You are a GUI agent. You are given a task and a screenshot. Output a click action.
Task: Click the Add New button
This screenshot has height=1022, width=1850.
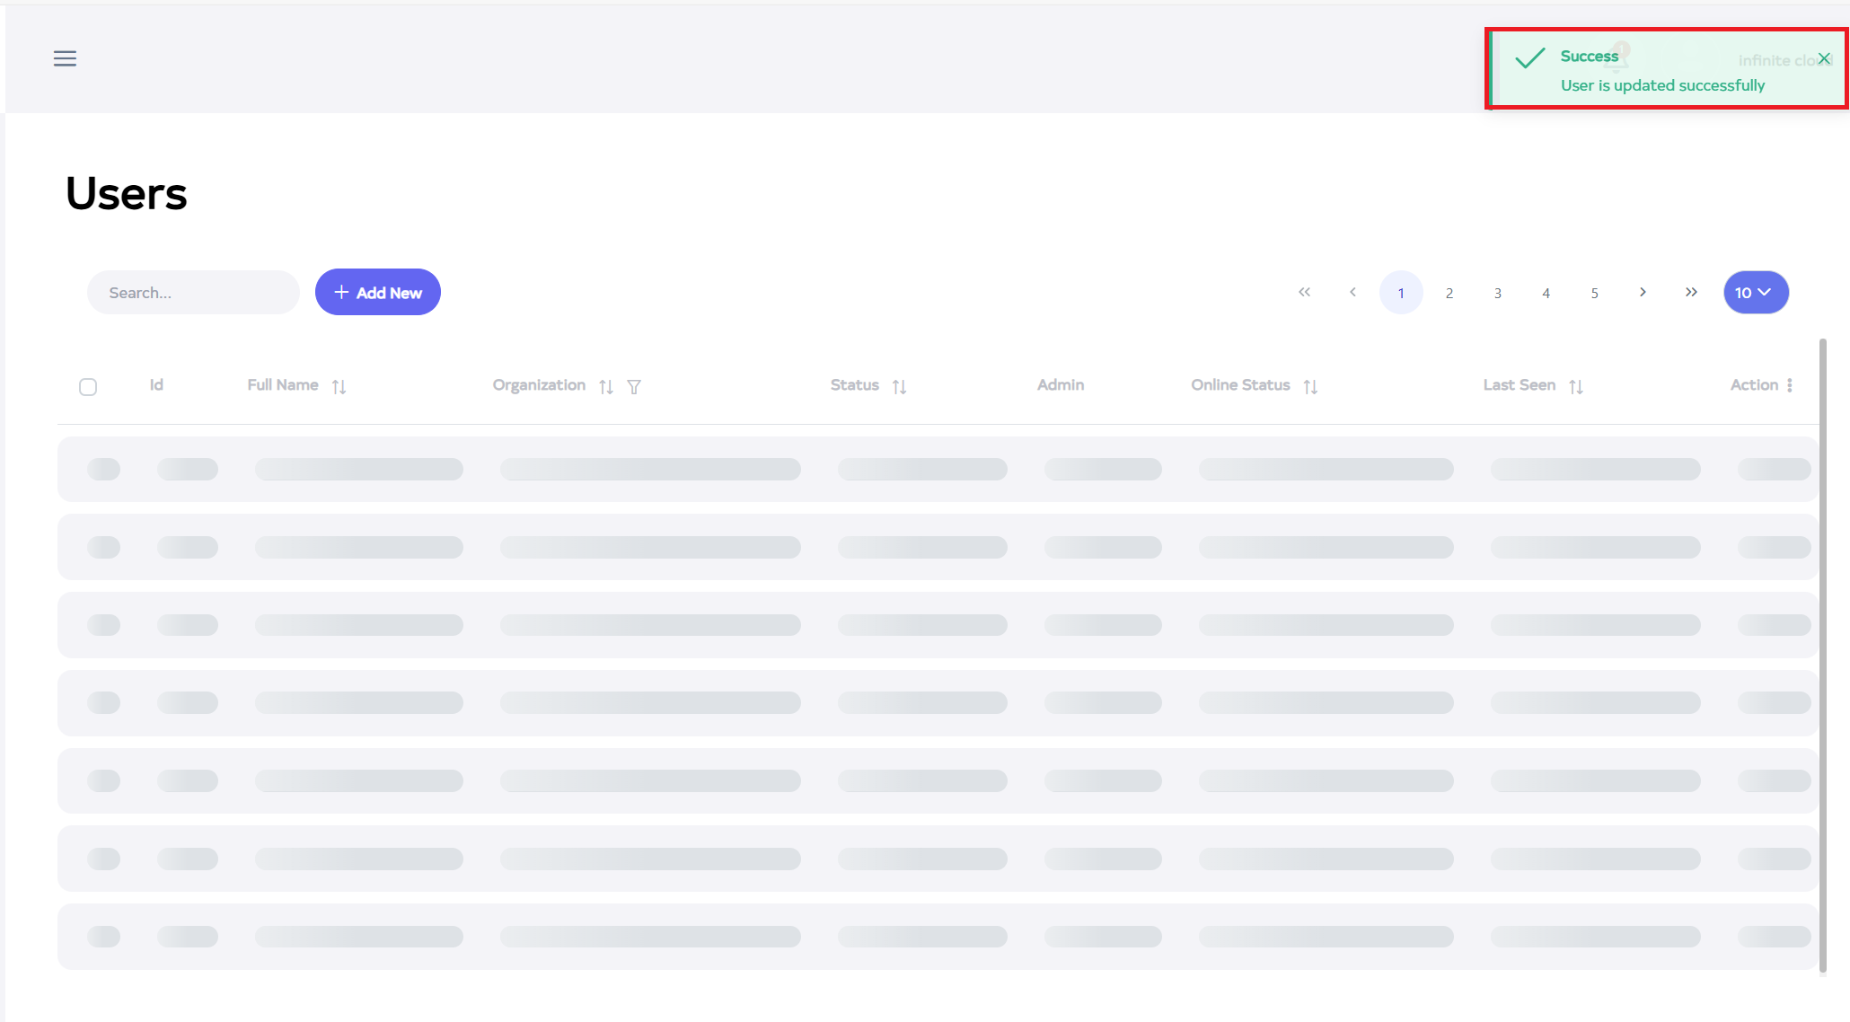point(377,292)
